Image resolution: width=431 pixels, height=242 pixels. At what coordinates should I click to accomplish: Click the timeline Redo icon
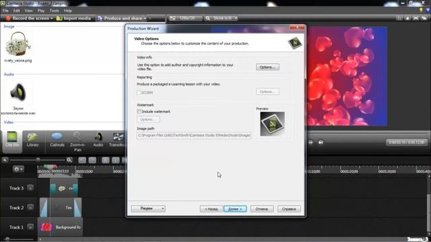92,160
